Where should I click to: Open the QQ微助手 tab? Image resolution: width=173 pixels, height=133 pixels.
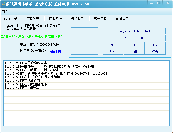click(123, 18)
